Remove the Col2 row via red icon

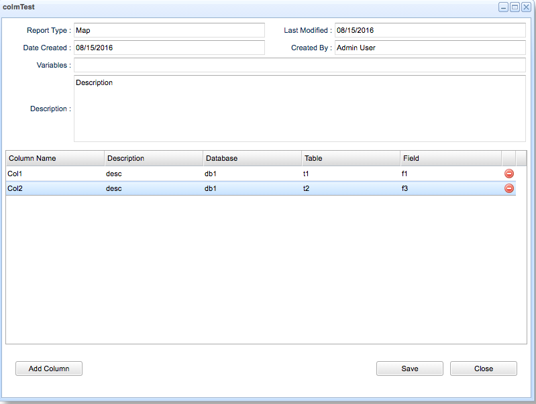509,188
